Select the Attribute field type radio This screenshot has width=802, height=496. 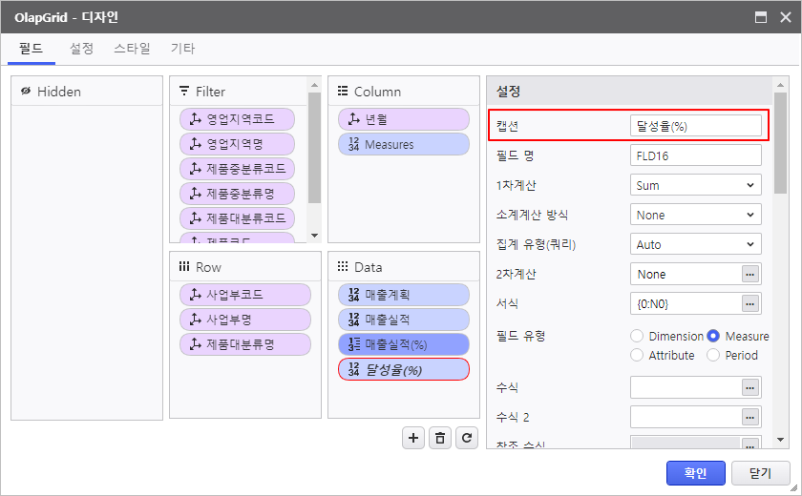pos(637,355)
